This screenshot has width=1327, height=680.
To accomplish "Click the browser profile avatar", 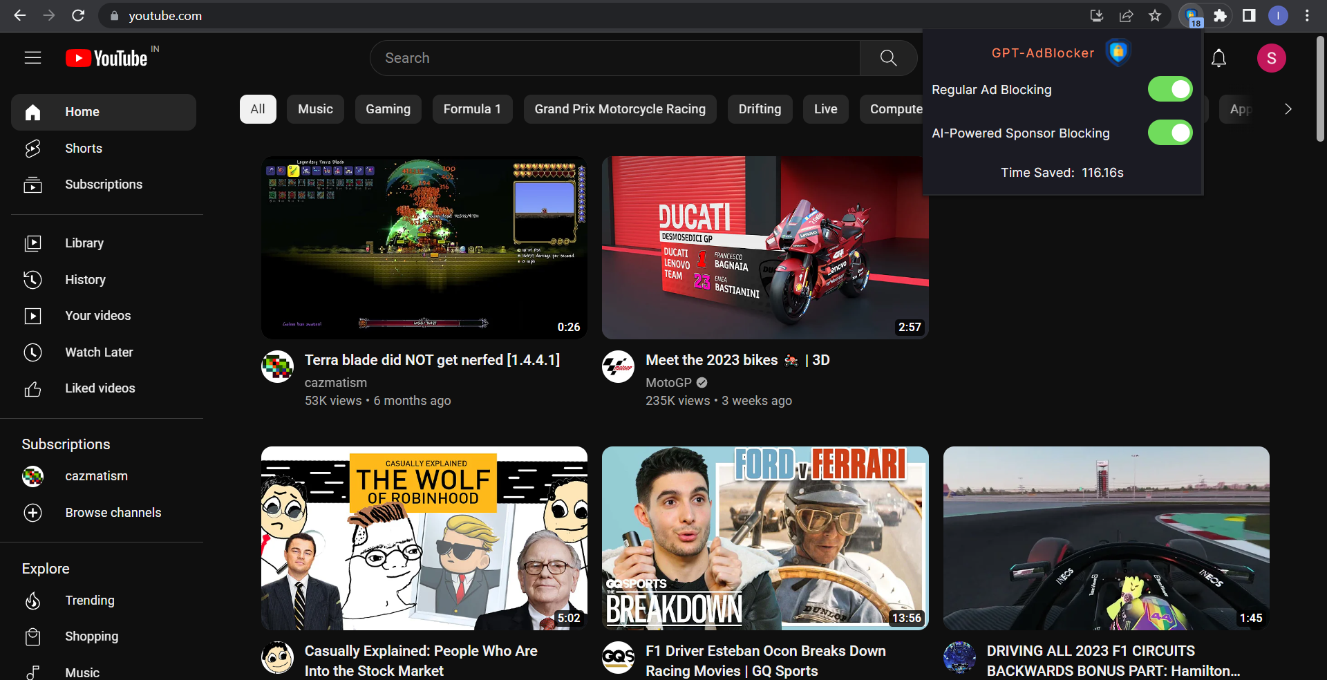I will coord(1278,16).
